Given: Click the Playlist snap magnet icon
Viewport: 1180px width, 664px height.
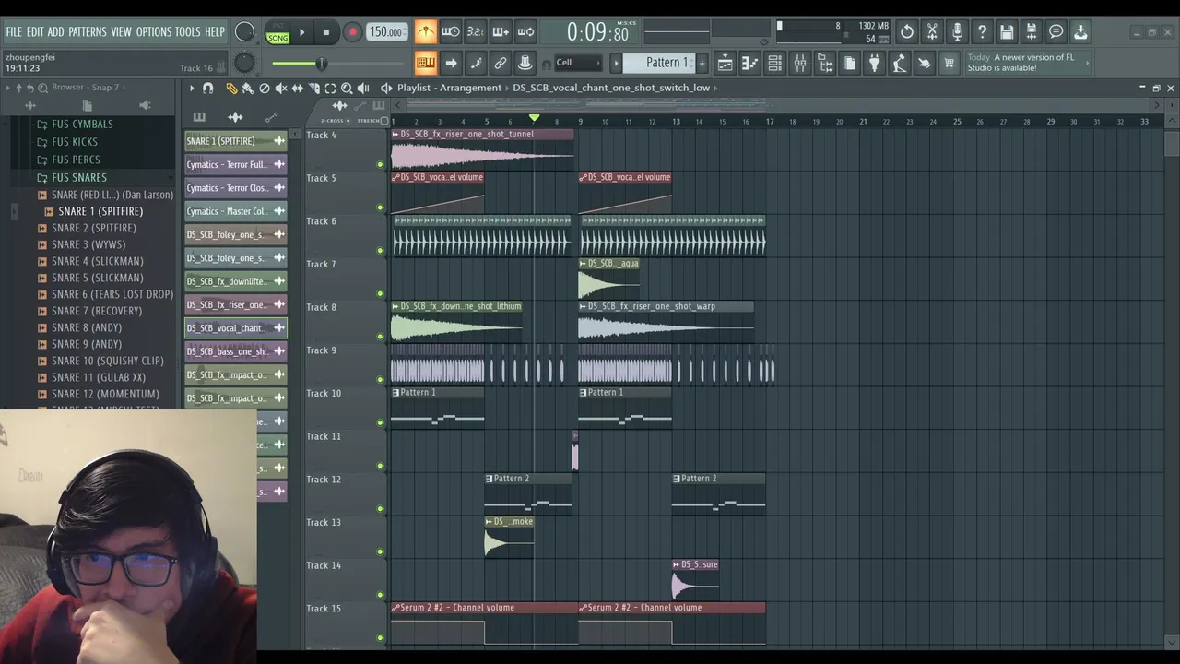Looking at the screenshot, I should click(x=207, y=88).
